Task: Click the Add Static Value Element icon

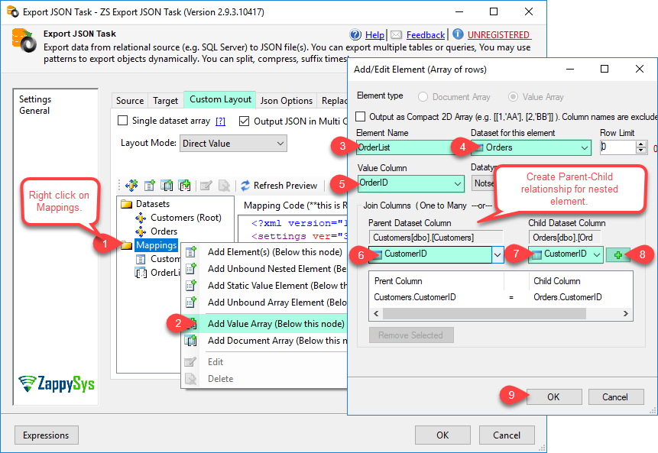Action: tap(191, 285)
